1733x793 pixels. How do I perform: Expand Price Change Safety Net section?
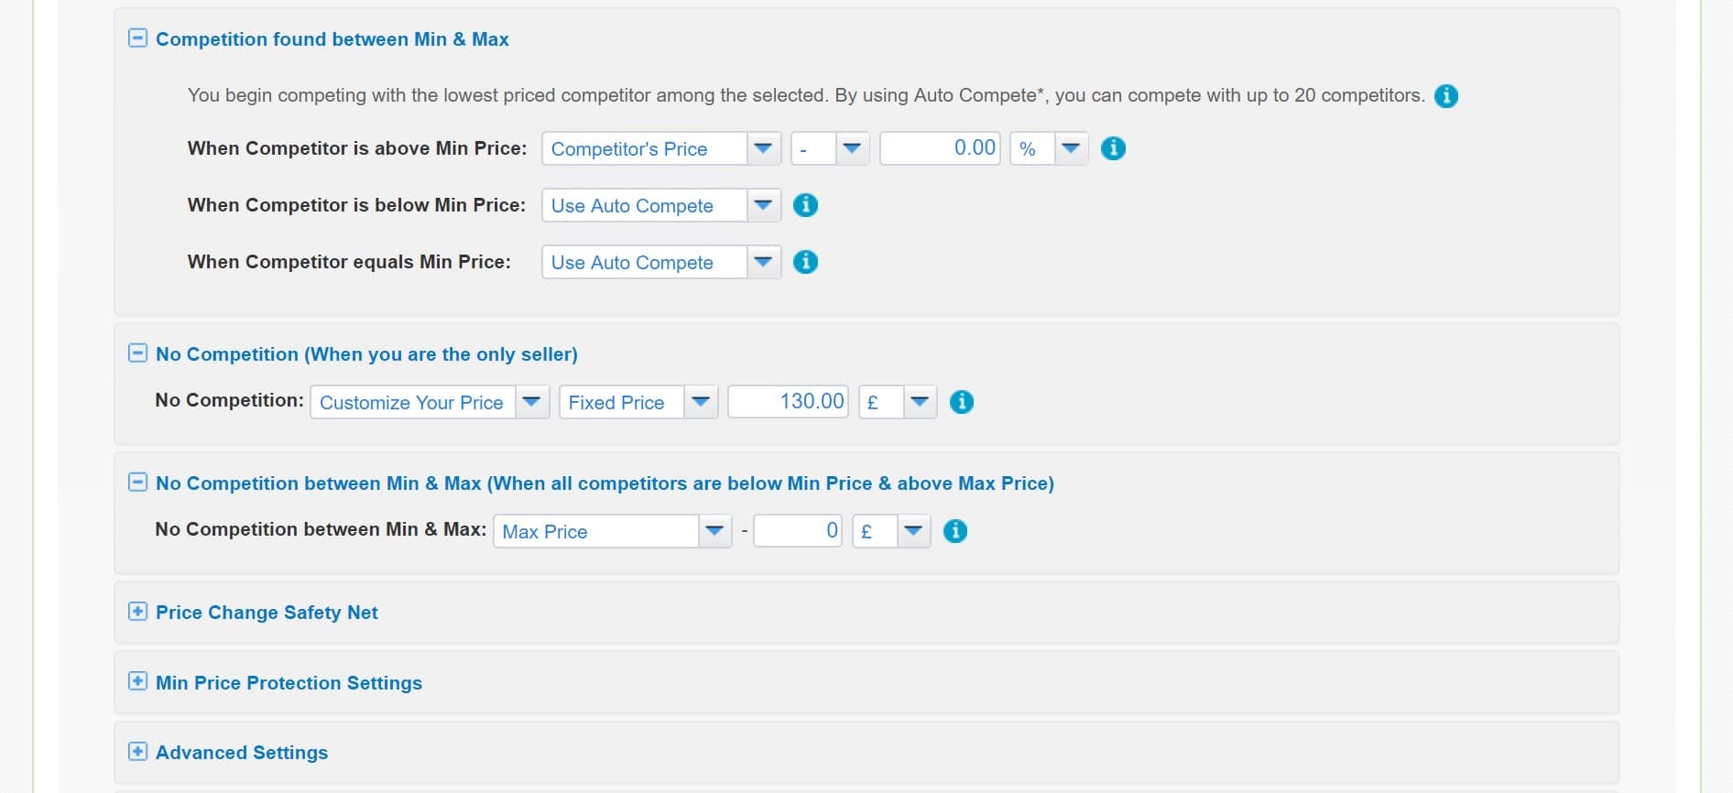137,612
